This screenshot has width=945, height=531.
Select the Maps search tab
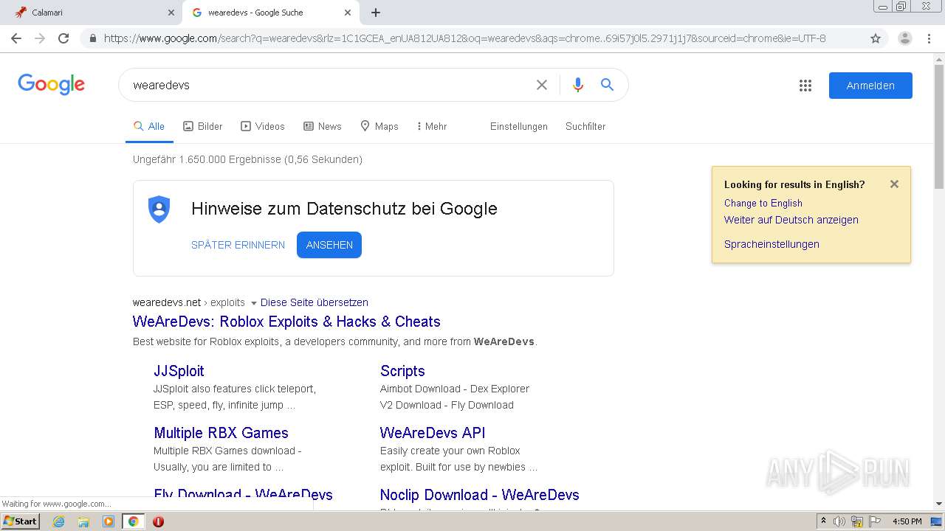pyautogui.click(x=379, y=127)
